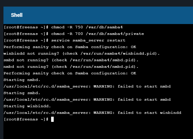Click the Starting smbd. line
Viewport: 193px width, 139px height.
pyautogui.click(x=22, y=93)
